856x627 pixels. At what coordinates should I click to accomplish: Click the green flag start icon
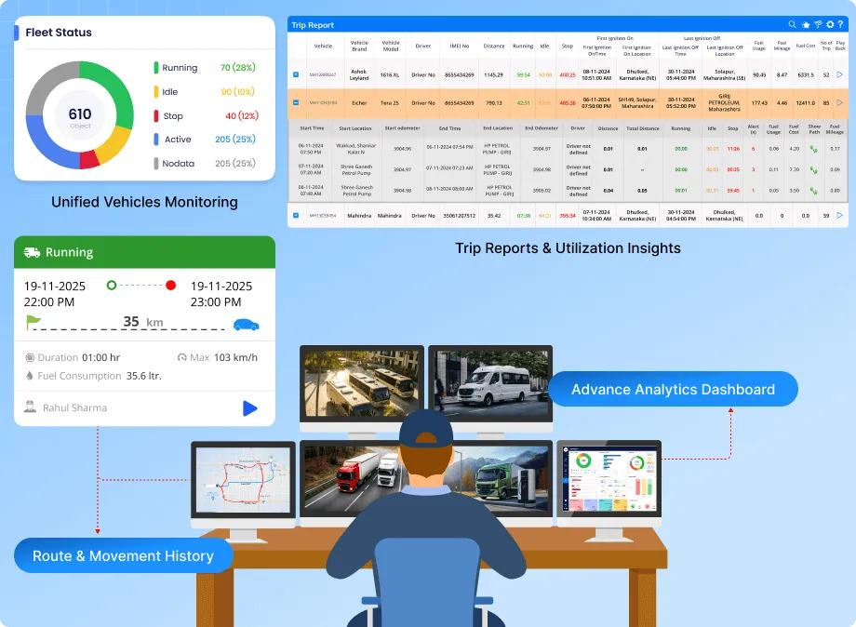33,323
